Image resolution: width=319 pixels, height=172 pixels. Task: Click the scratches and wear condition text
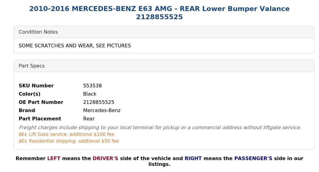pyautogui.click(x=75, y=46)
